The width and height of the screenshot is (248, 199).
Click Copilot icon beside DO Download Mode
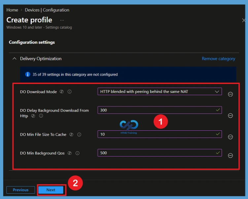tap(61, 92)
